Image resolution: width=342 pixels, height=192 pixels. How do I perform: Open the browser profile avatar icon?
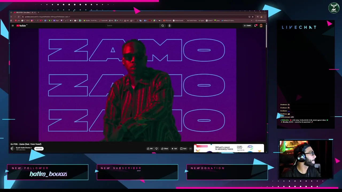click(x=261, y=17)
